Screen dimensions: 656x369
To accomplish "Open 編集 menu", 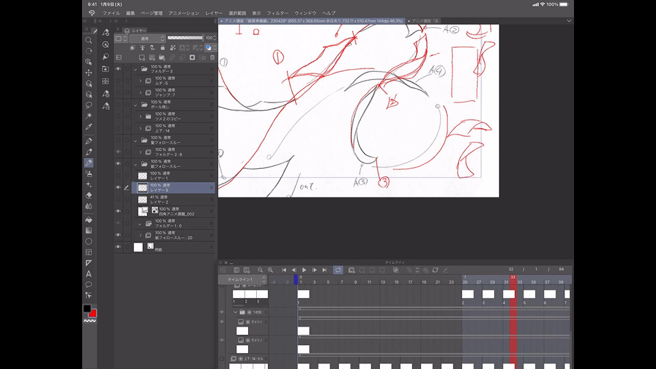I will 131,13.
